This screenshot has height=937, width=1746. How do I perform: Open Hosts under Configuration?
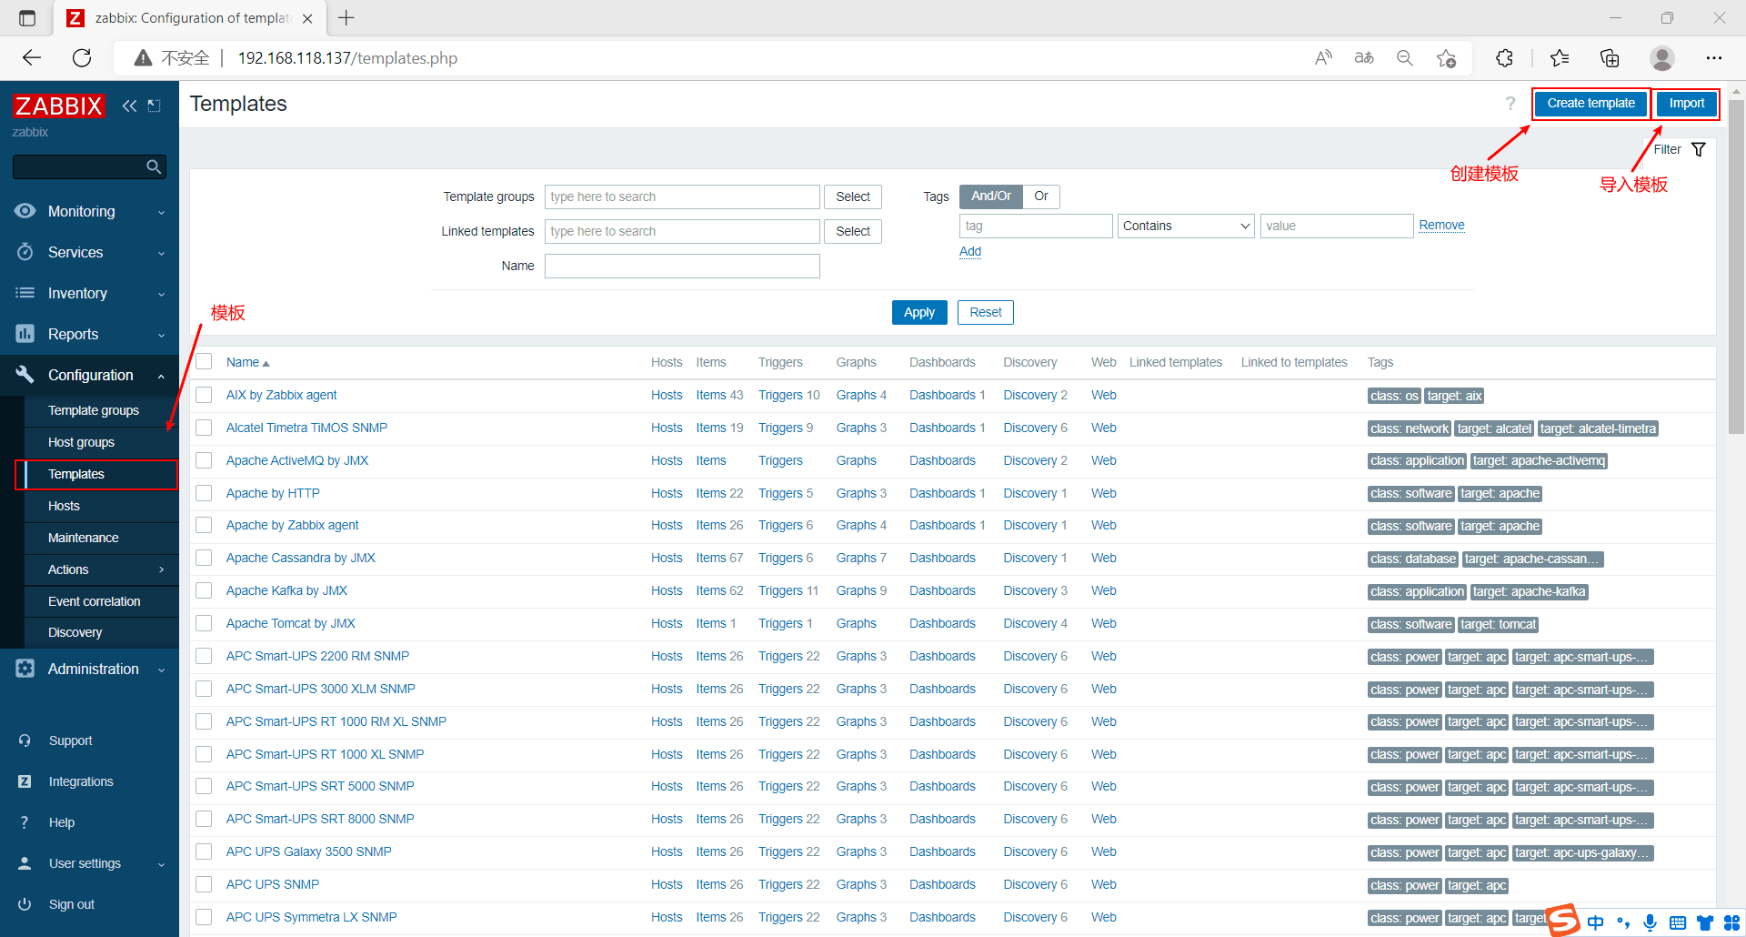coord(64,506)
